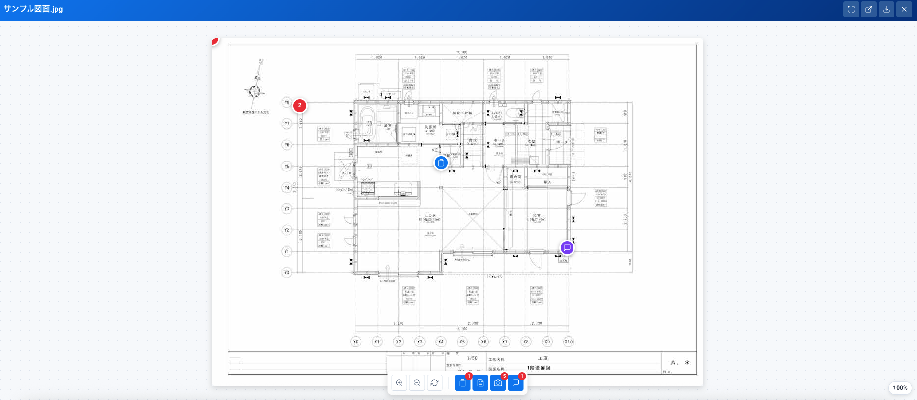Zoom in on the drawing
The width and height of the screenshot is (917, 400).
point(399,383)
